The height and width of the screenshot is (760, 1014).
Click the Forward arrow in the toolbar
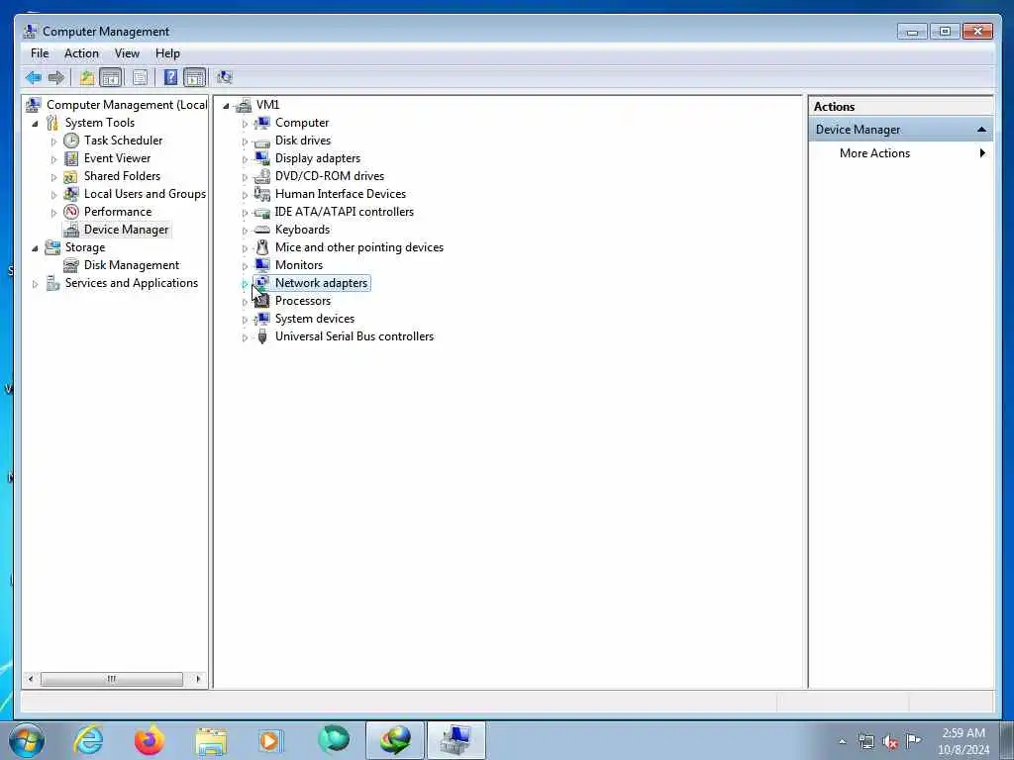56,78
